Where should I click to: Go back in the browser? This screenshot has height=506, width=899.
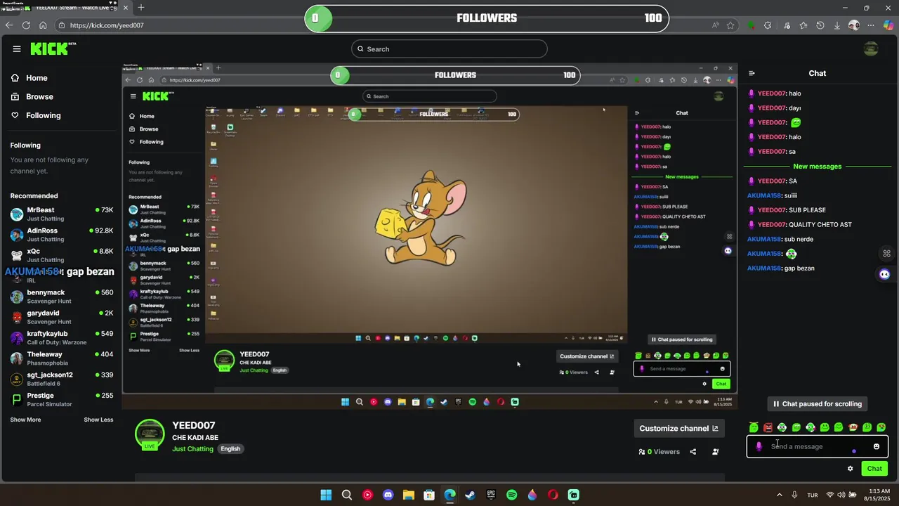click(8, 25)
